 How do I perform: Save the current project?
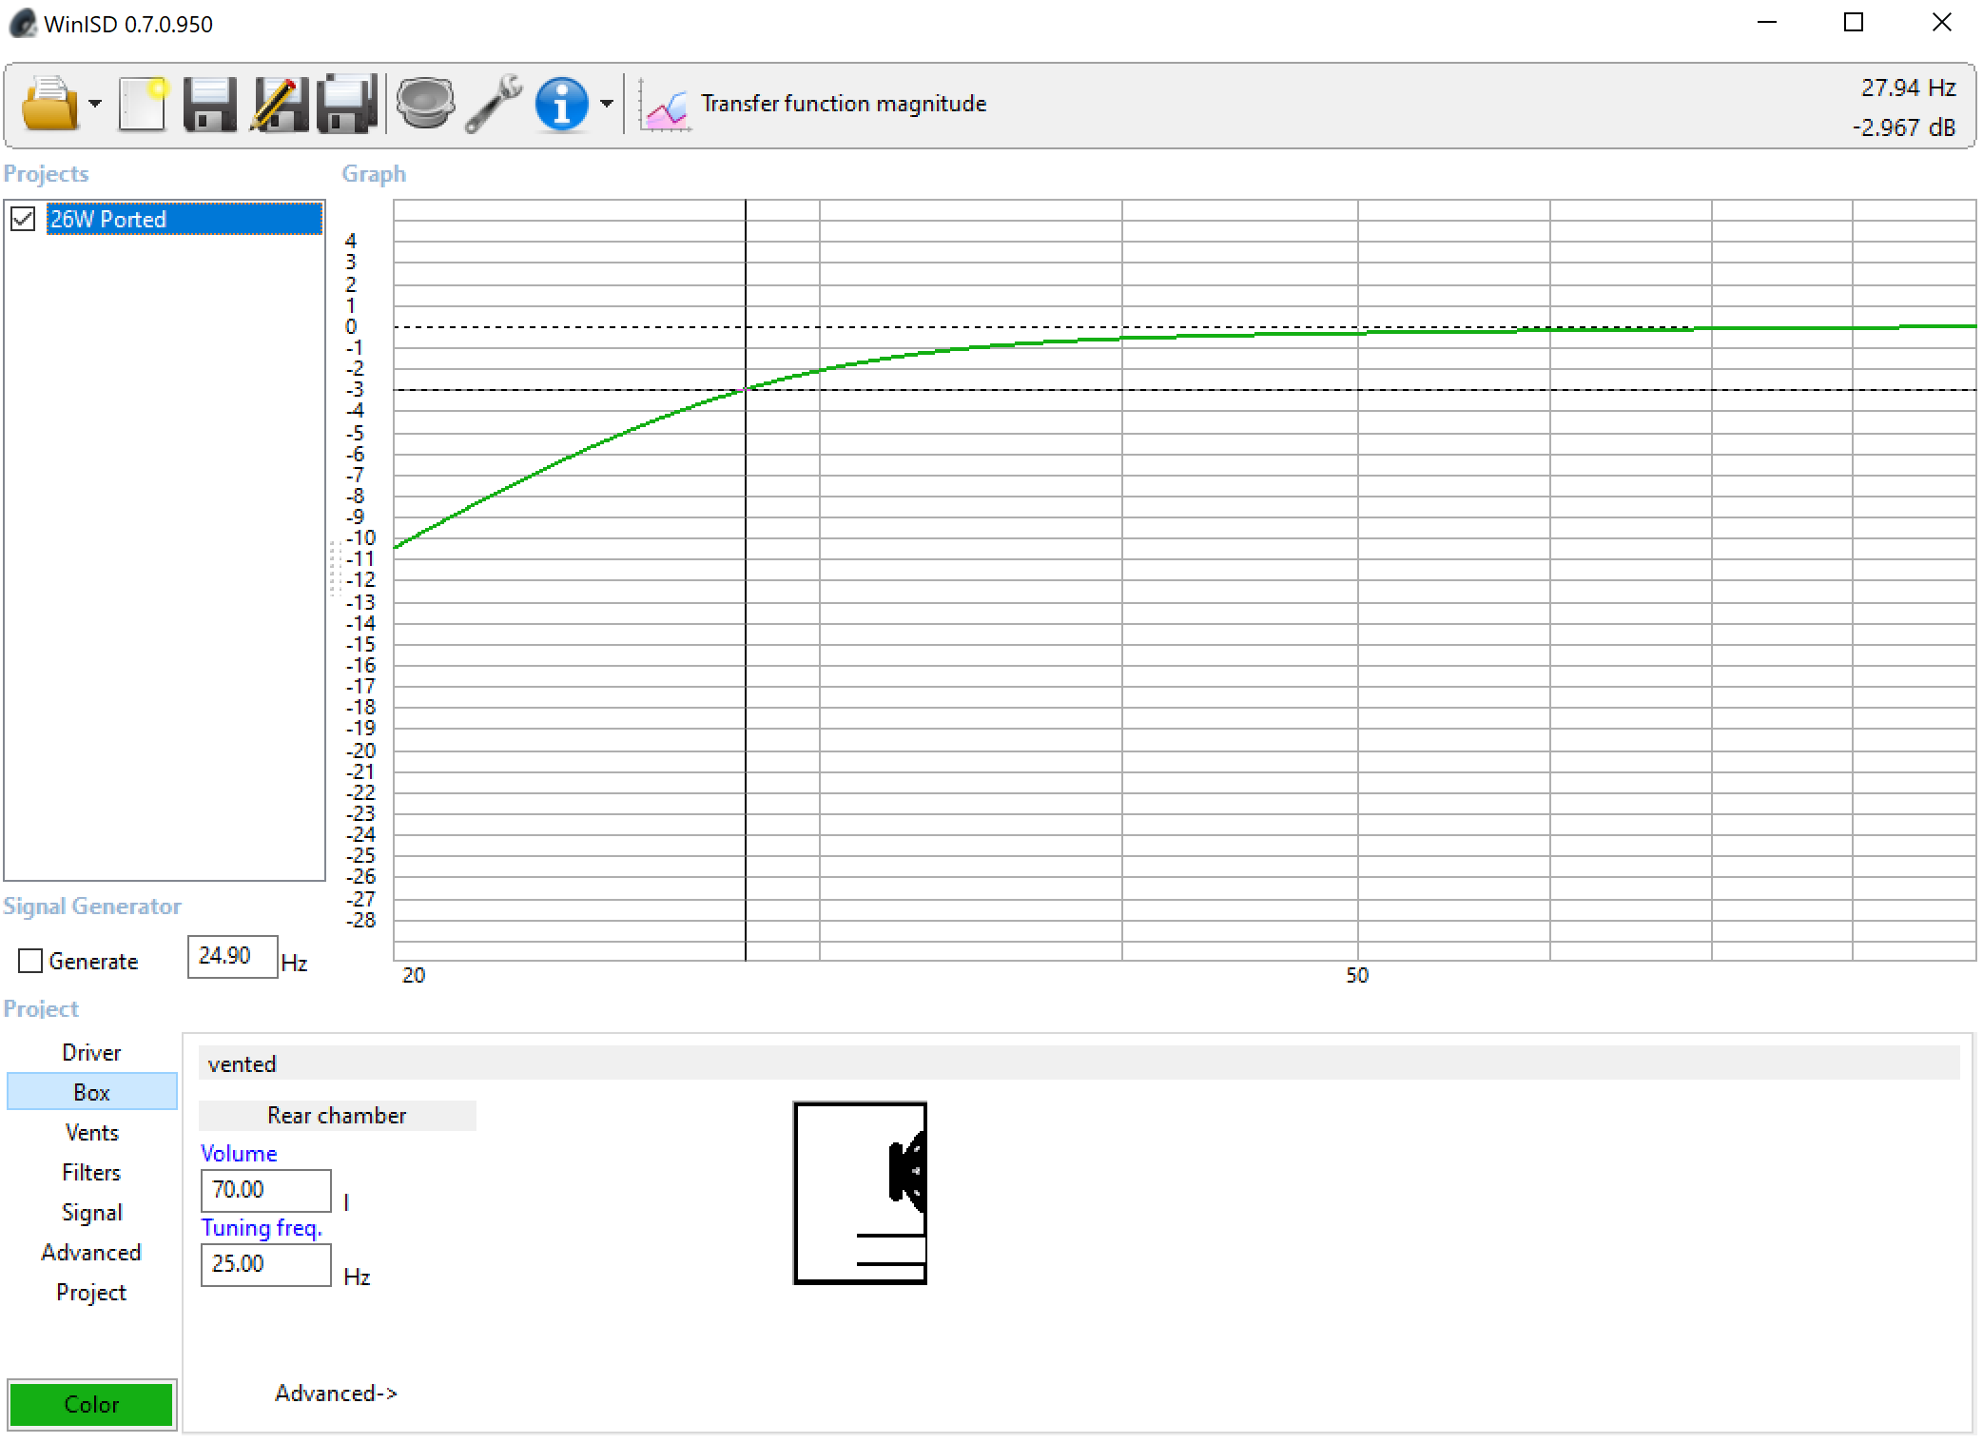(209, 103)
